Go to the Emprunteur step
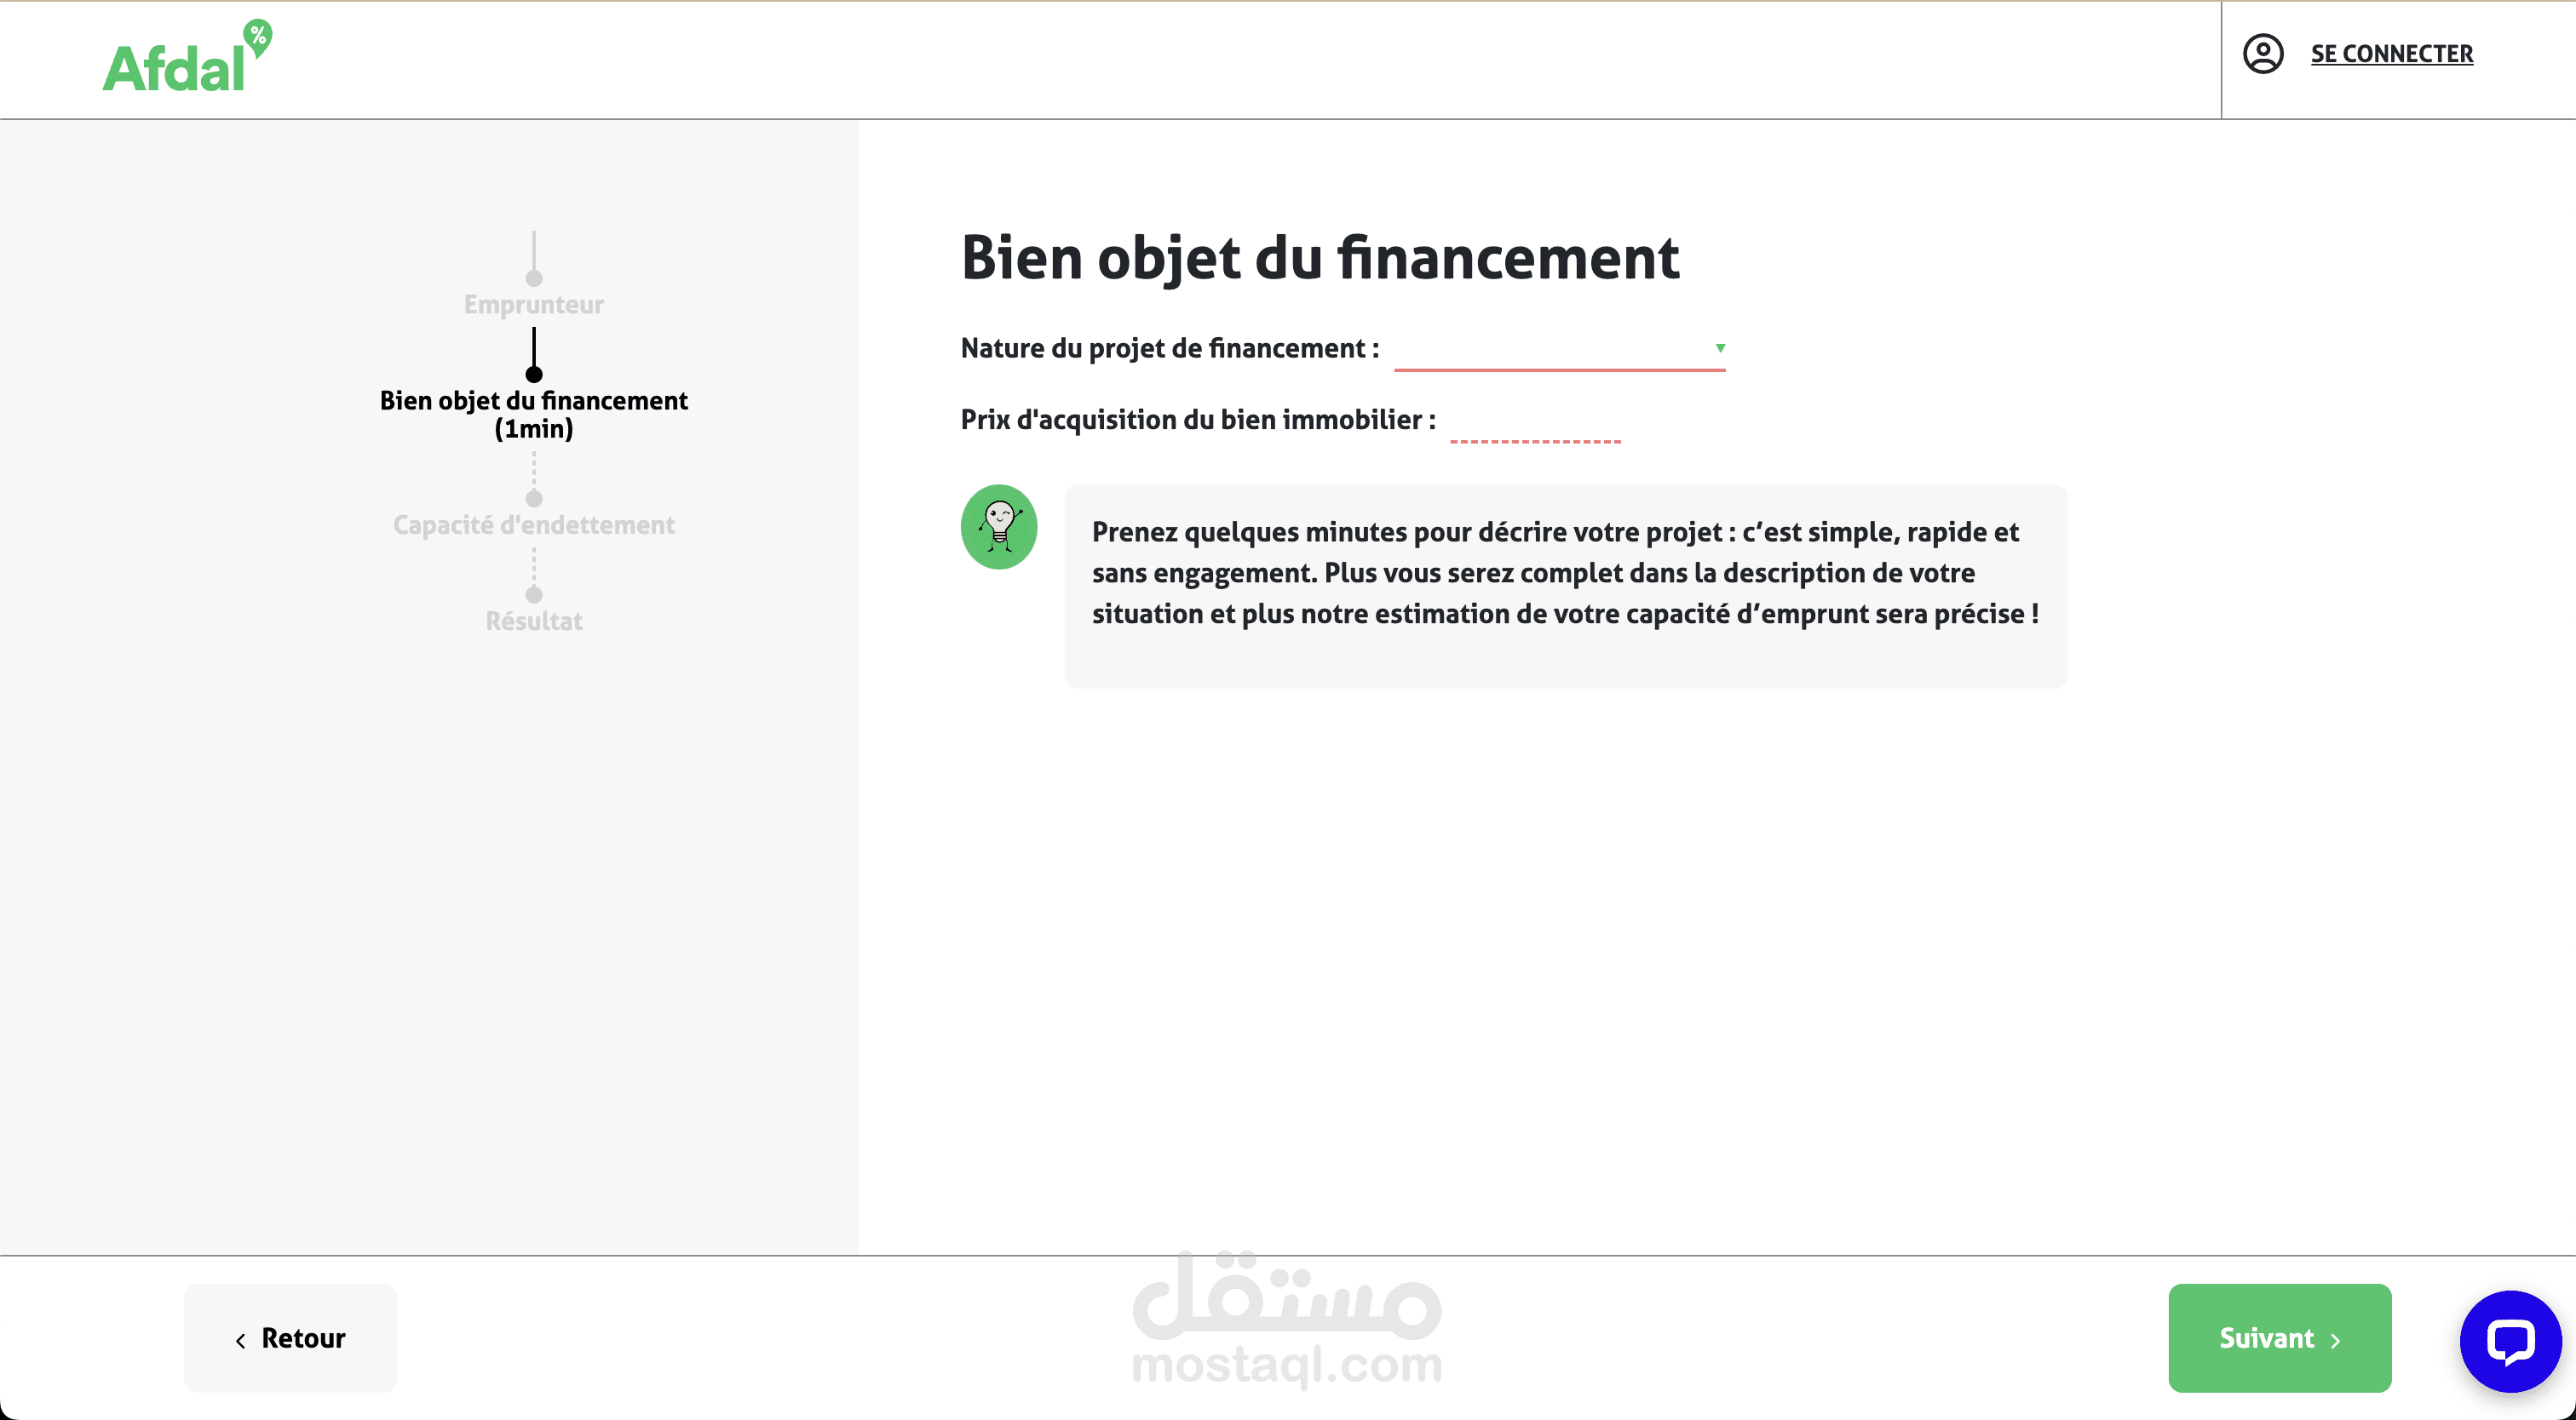 [x=533, y=305]
